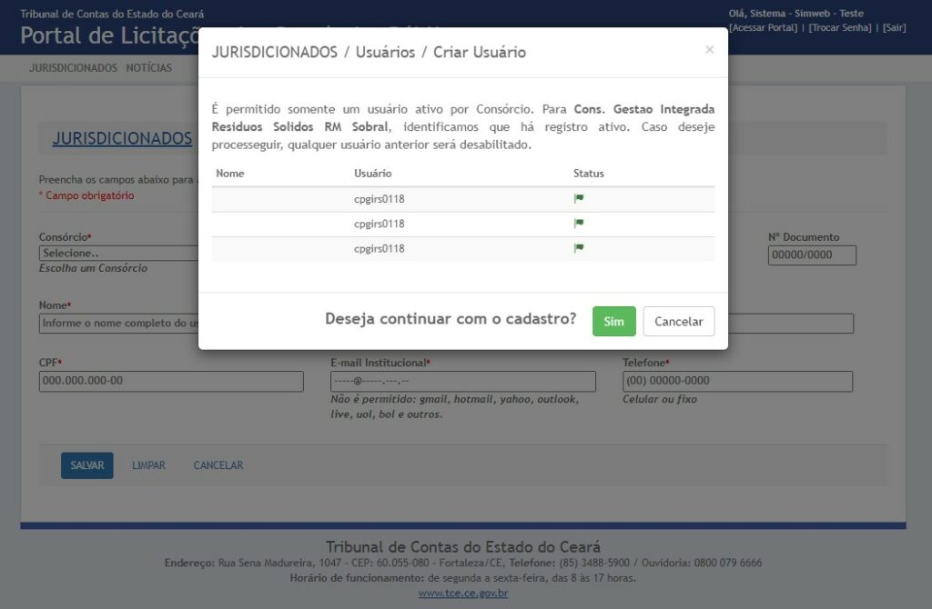
Task: Focus the CPF input field
Action: 171,381
